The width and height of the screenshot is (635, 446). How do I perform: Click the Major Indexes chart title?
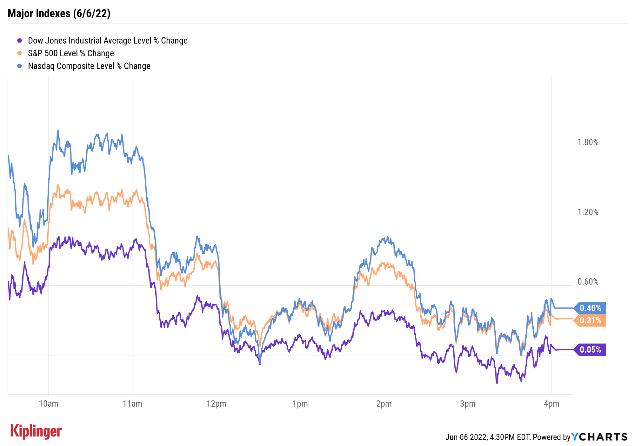coord(59,13)
